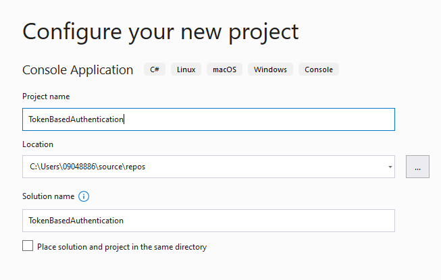
Task: Click the 'Location' field label
Action: [x=38, y=144]
